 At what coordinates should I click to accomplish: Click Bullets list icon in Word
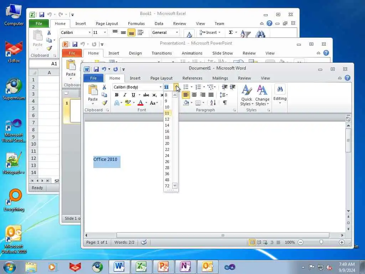point(186,87)
